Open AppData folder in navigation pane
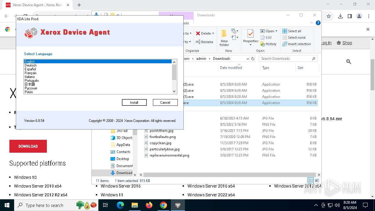The image size is (375, 211). pos(120,145)
